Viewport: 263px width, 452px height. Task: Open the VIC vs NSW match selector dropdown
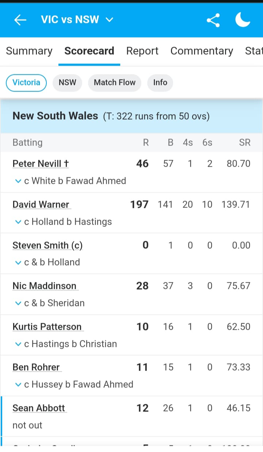[x=109, y=20]
